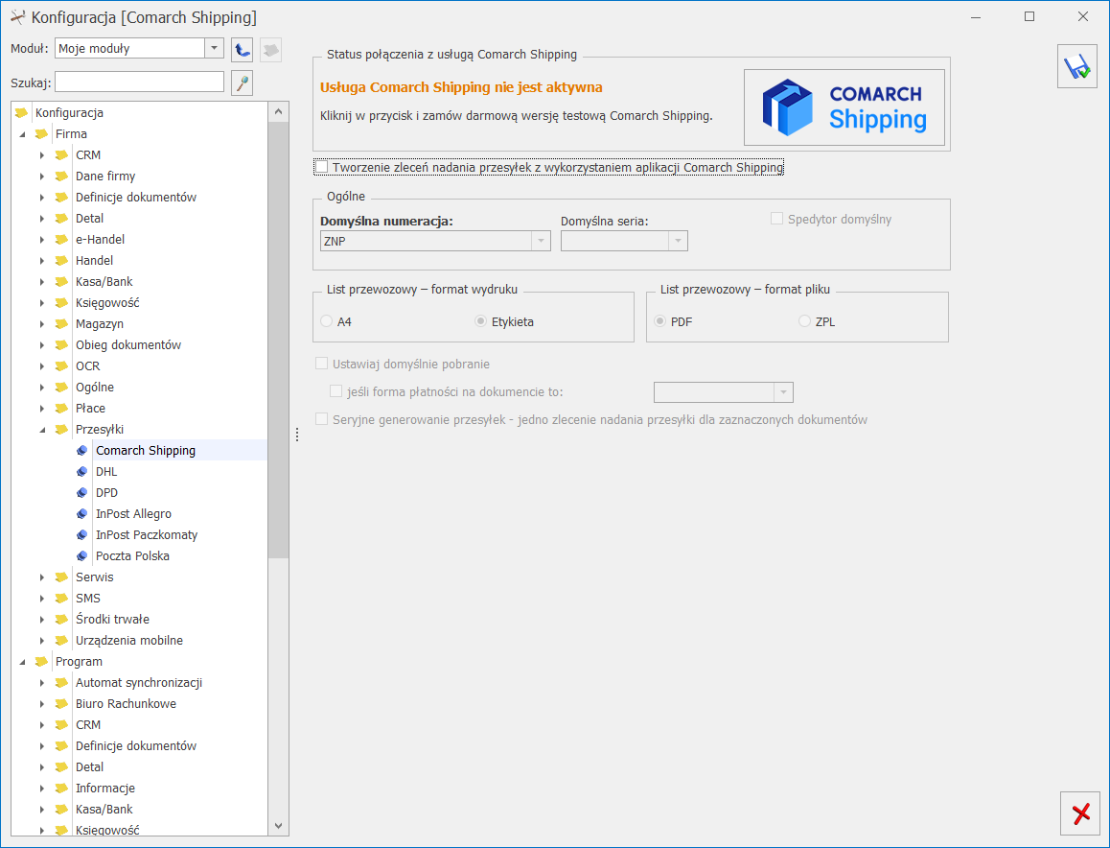The image size is (1110, 848).
Task: Select the Ogólne tree item
Action: [95, 388]
